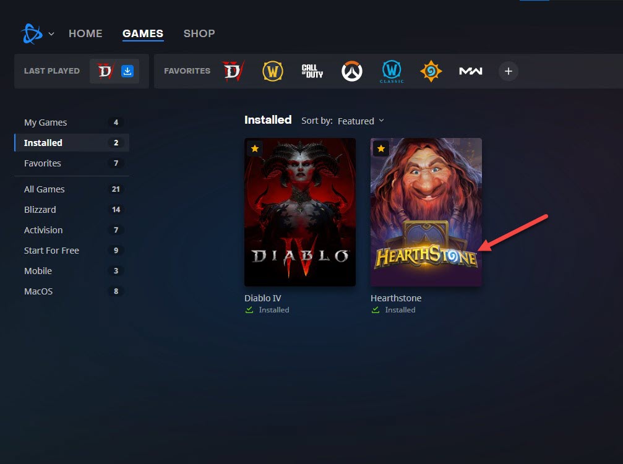Switch to the GAMES tab
This screenshot has height=464, width=623.
[143, 33]
